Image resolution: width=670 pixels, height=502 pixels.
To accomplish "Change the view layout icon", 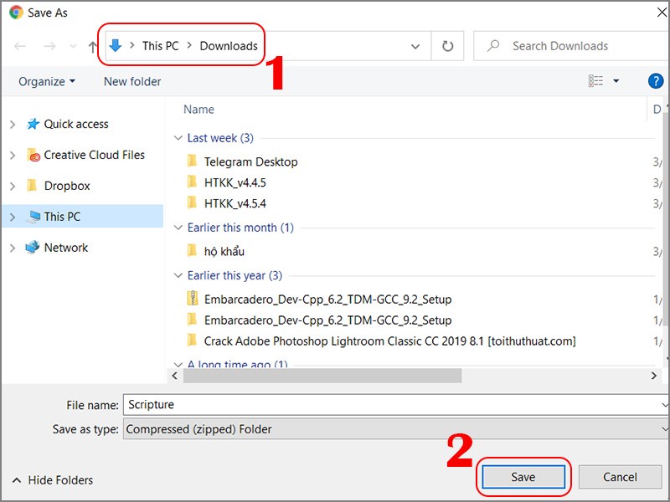I will [x=595, y=80].
